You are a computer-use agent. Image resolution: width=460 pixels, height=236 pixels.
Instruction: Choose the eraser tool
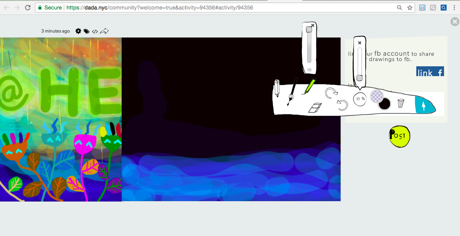315,108
